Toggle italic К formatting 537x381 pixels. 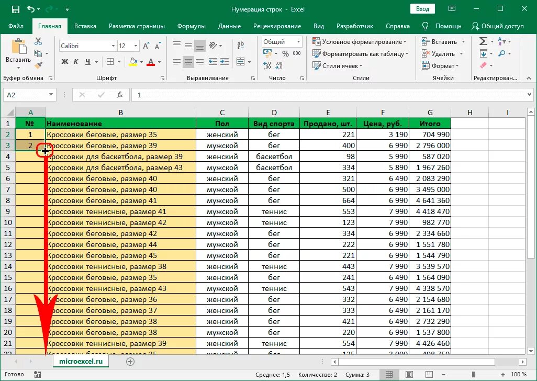tap(76, 62)
